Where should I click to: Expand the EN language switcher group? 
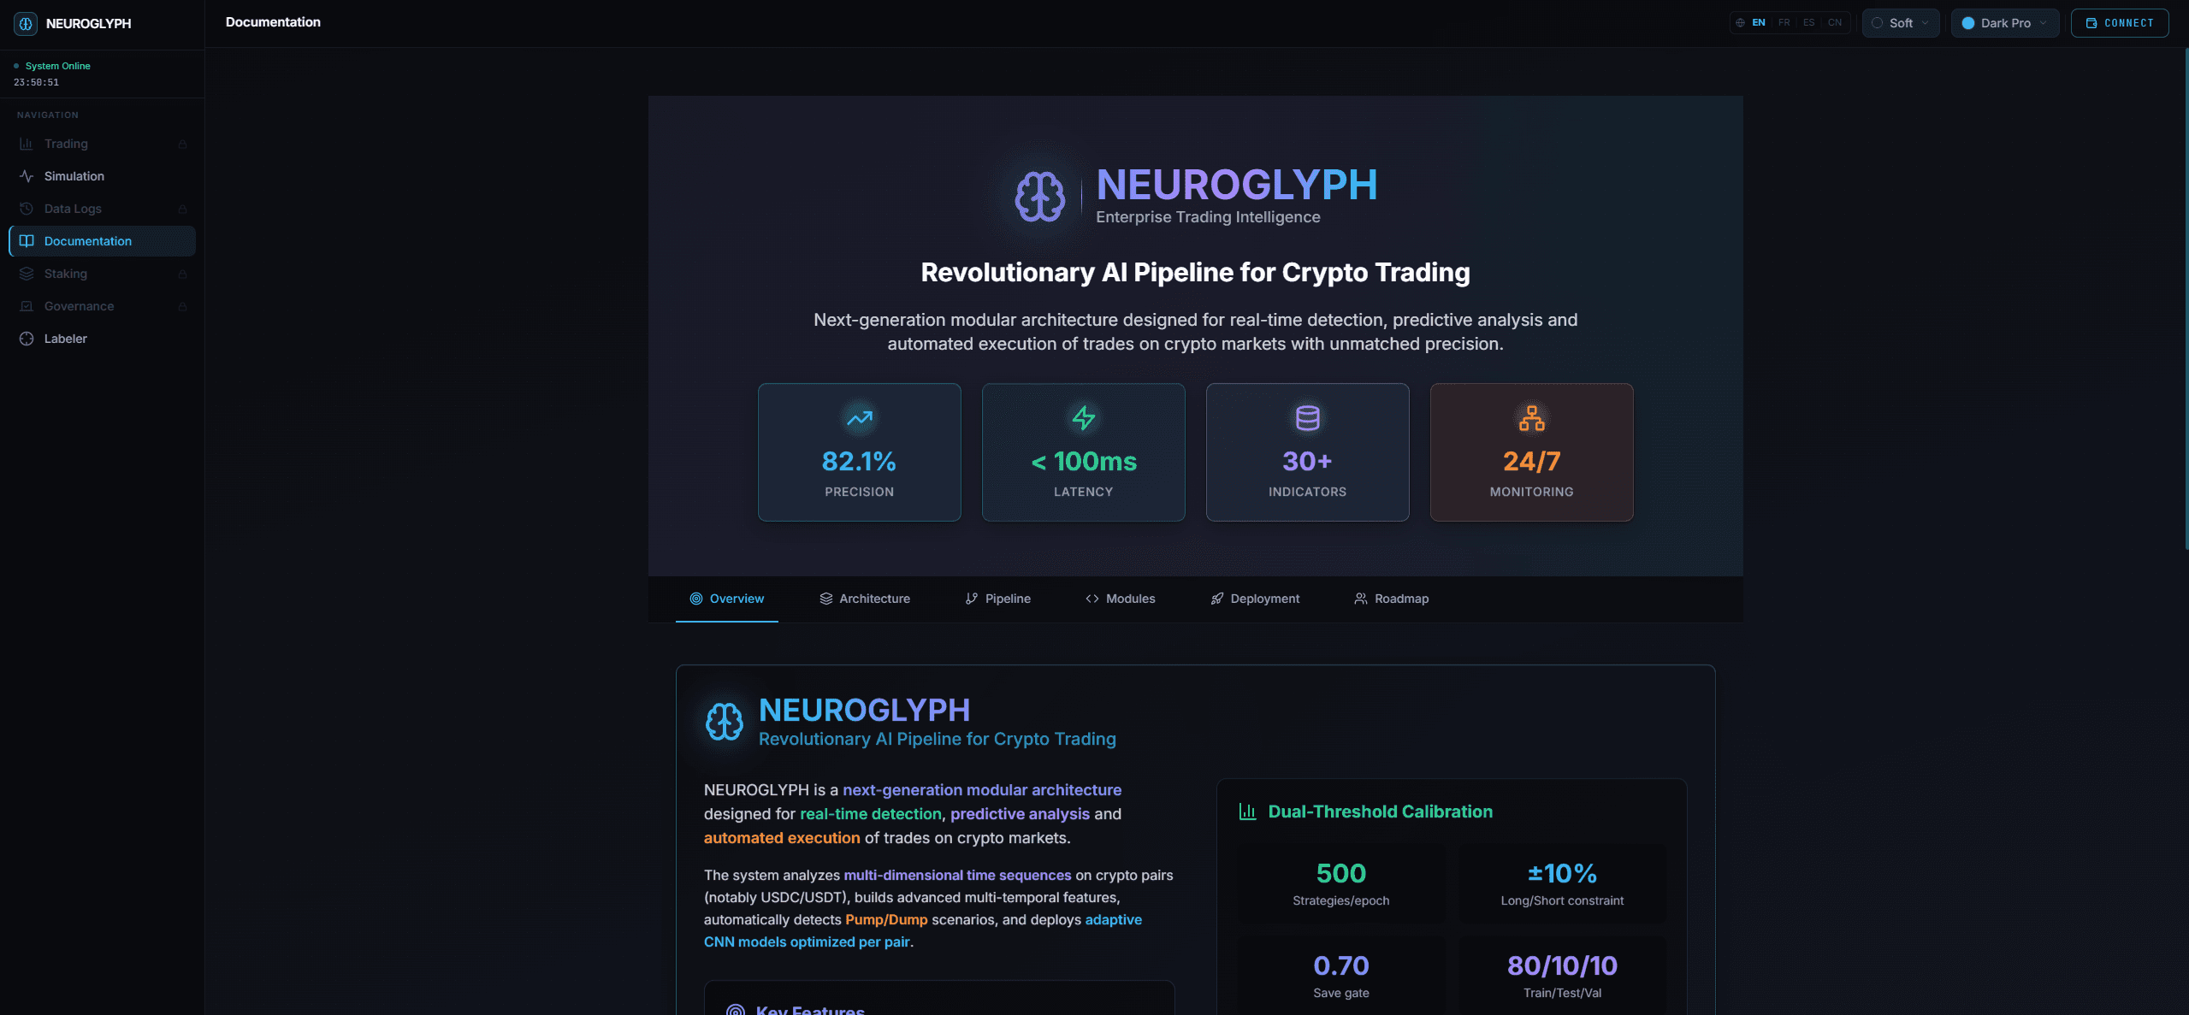[1758, 23]
